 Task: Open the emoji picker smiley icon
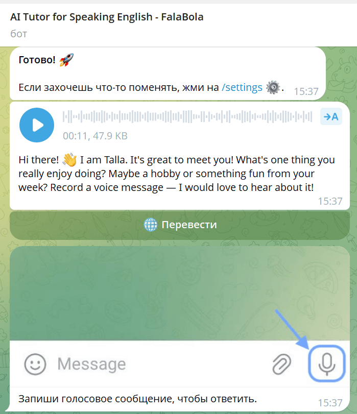[35, 364]
